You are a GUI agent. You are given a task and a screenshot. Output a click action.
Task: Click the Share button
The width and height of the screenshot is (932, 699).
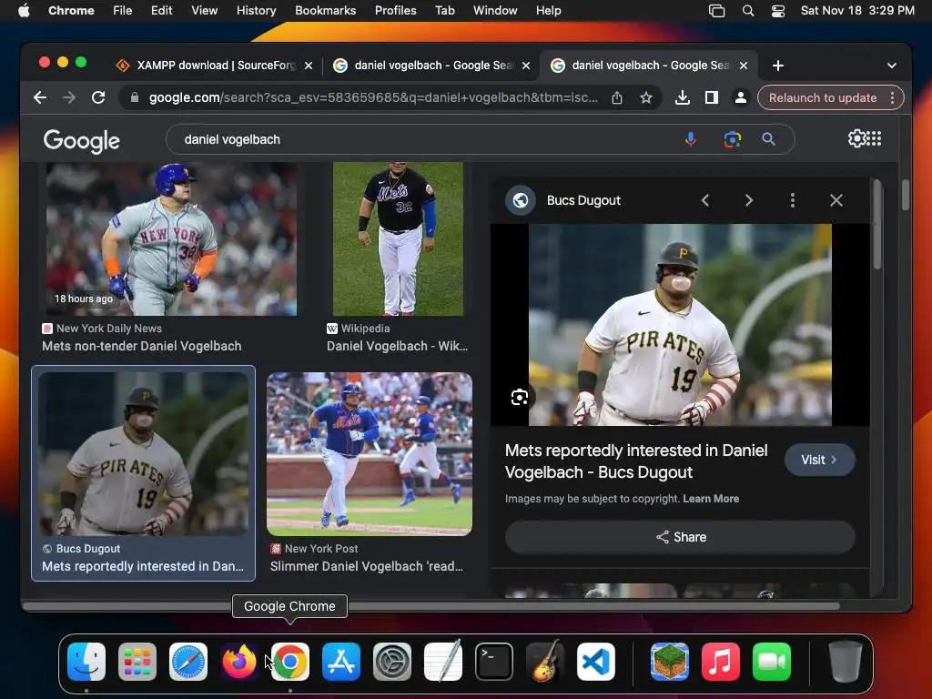(680, 537)
